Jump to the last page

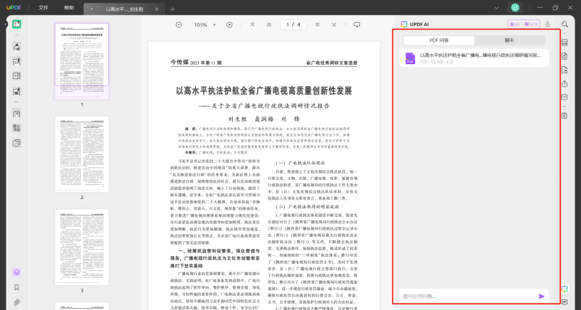[334, 25]
